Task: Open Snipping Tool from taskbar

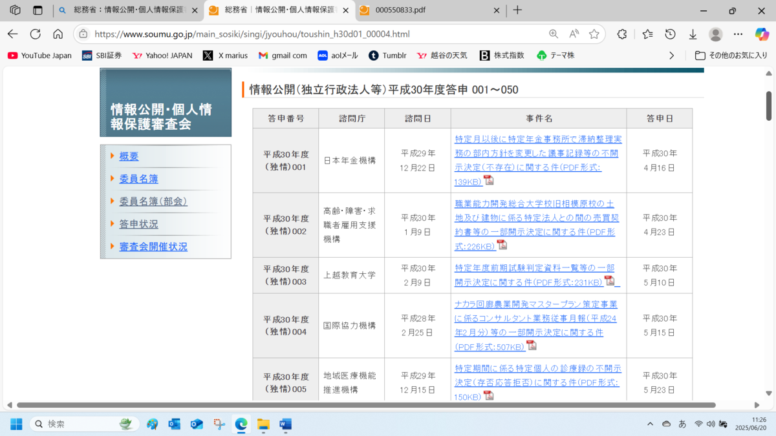Action: (x=219, y=424)
